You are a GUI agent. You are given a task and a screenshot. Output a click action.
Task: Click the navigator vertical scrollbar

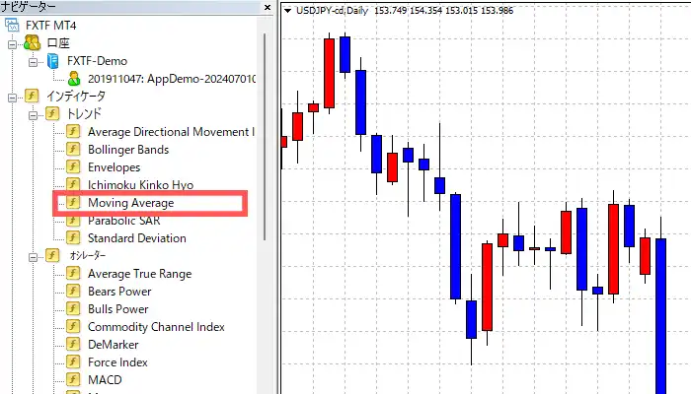[264, 148]
